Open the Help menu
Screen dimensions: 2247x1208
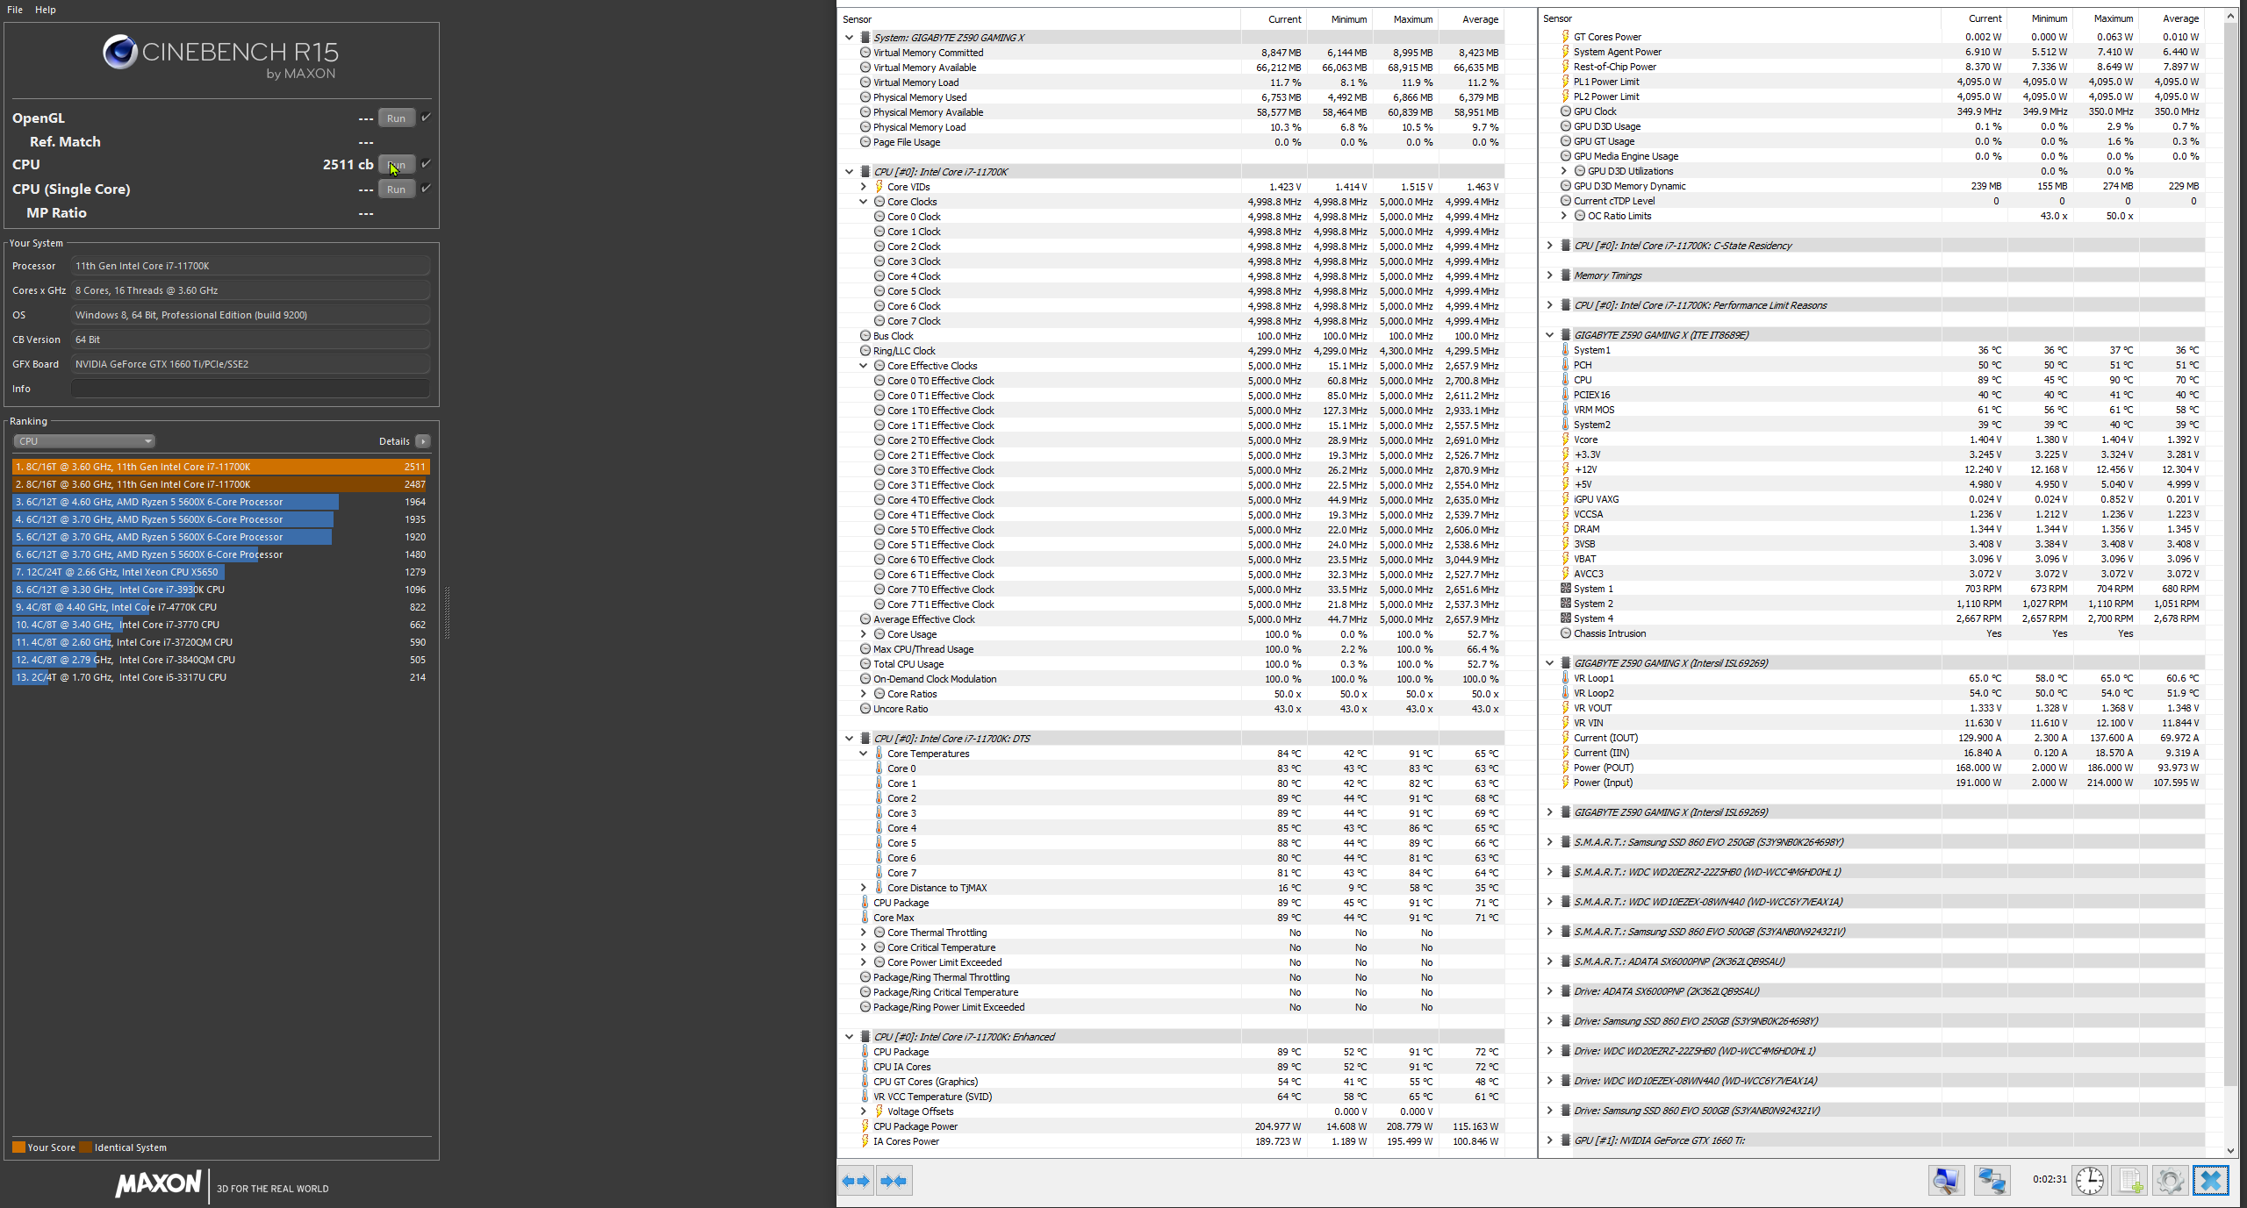46,10
